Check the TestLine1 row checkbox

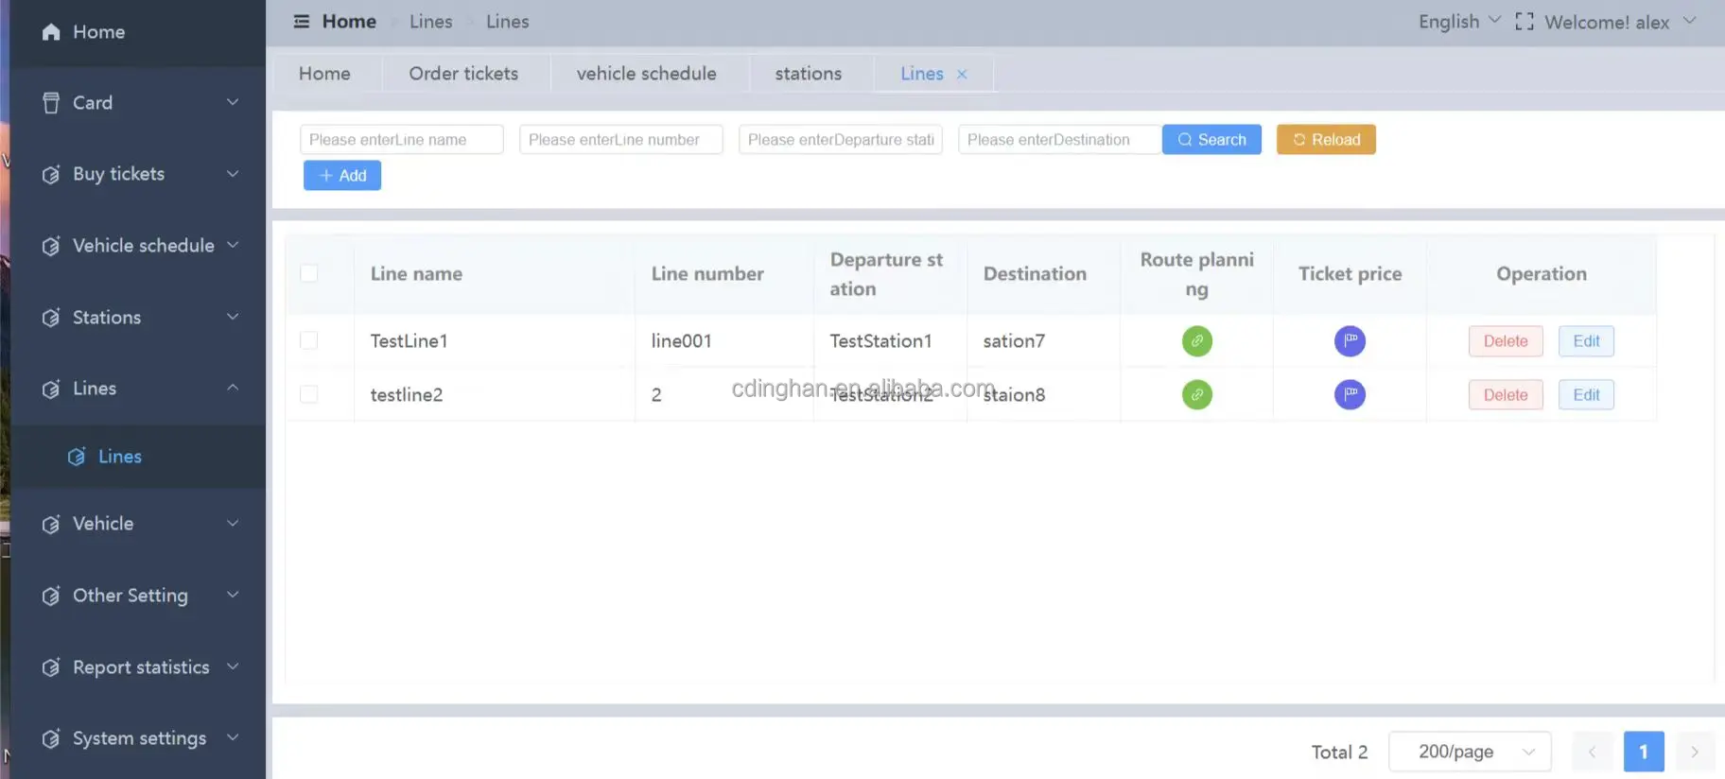(309, 341)
